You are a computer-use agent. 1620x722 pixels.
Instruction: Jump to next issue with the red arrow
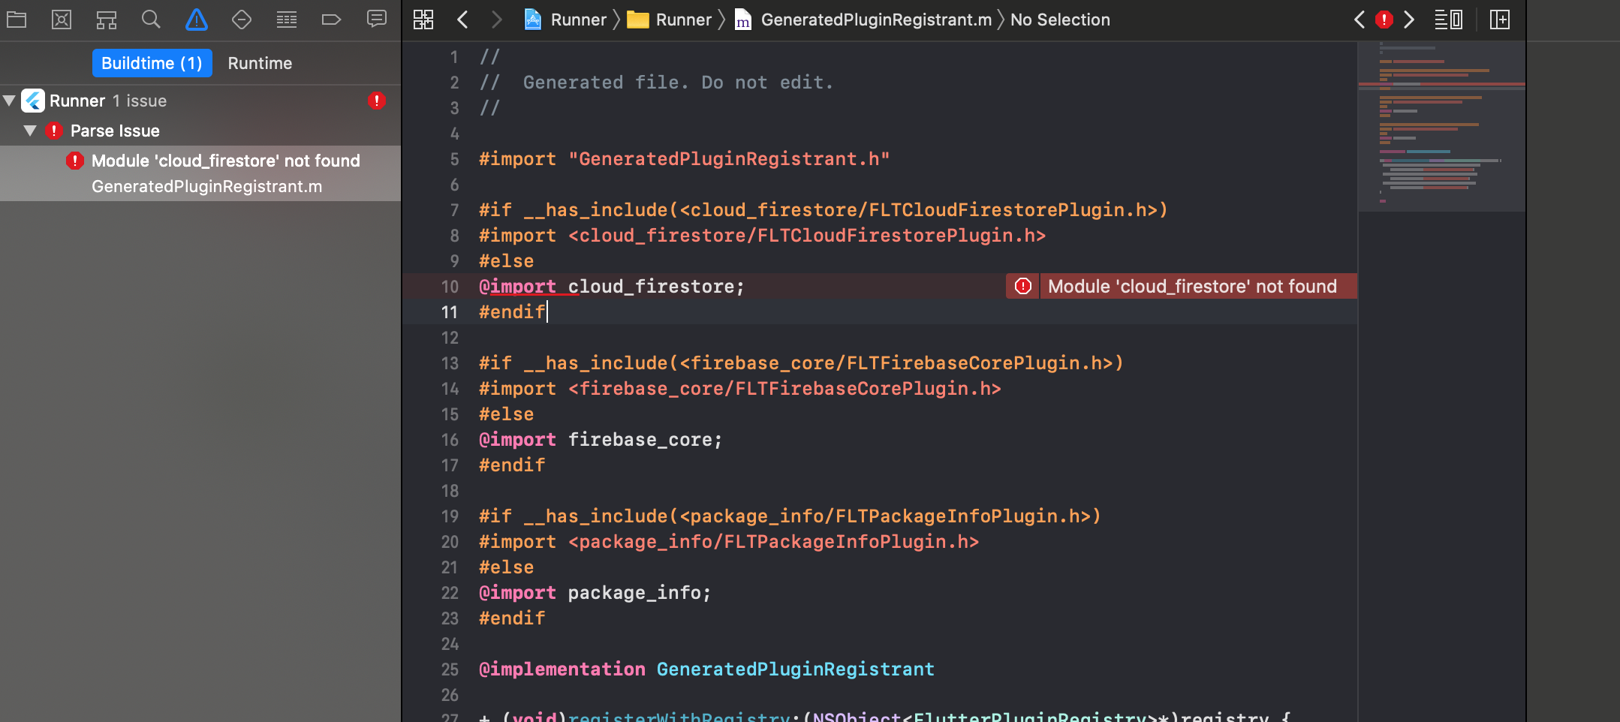1409,20
